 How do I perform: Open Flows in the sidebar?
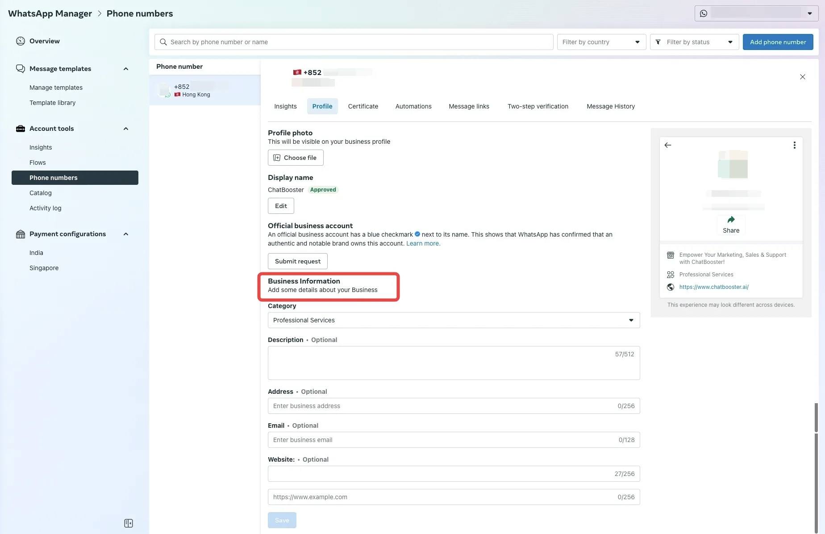click(37, 163)
